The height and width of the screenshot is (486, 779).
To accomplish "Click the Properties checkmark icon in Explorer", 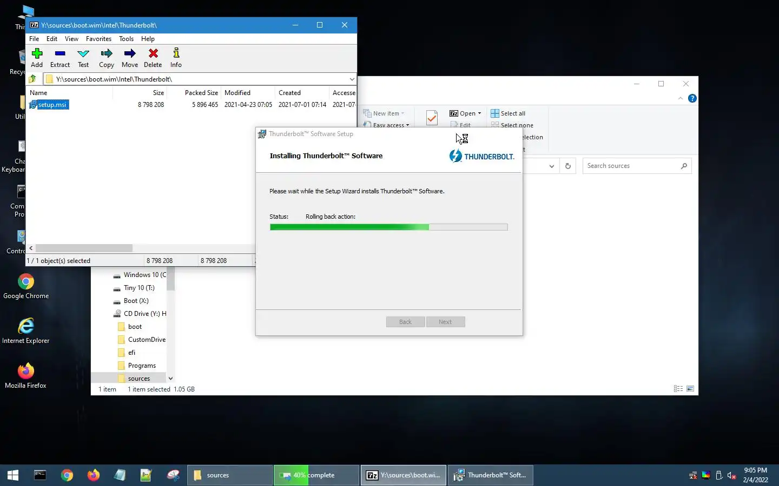I will [x=432, y=118].
